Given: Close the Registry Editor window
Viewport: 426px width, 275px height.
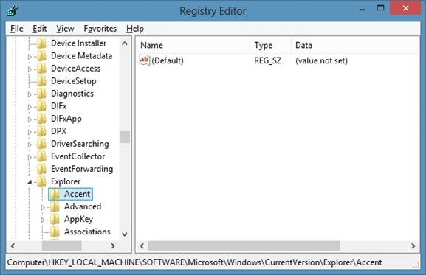Looking at the screenshot, I should click(405, 8).
